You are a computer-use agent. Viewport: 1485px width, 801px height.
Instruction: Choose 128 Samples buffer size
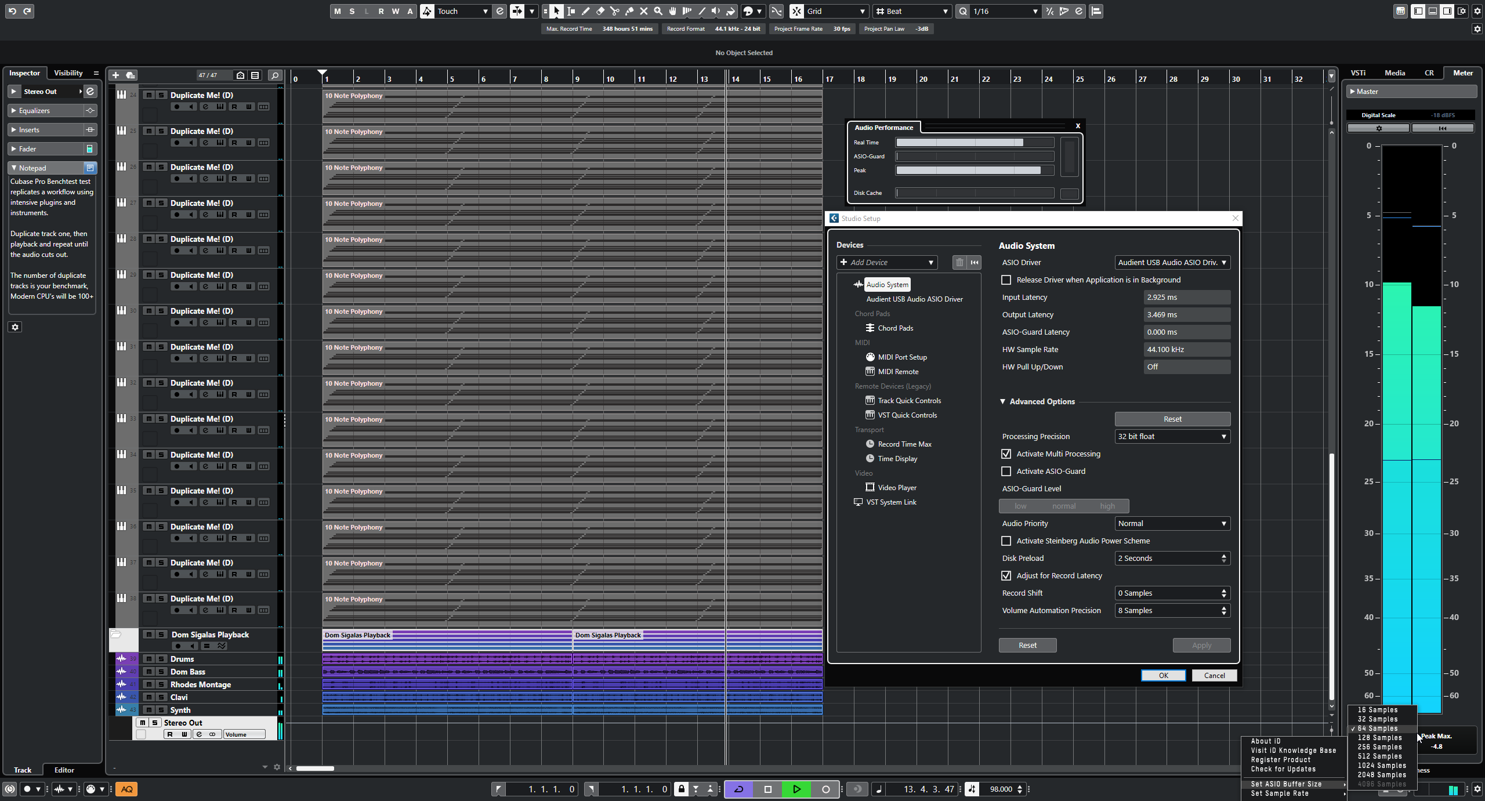click(1379, 738)
